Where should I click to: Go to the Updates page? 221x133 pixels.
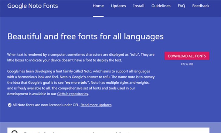click(x=118, y=6)
